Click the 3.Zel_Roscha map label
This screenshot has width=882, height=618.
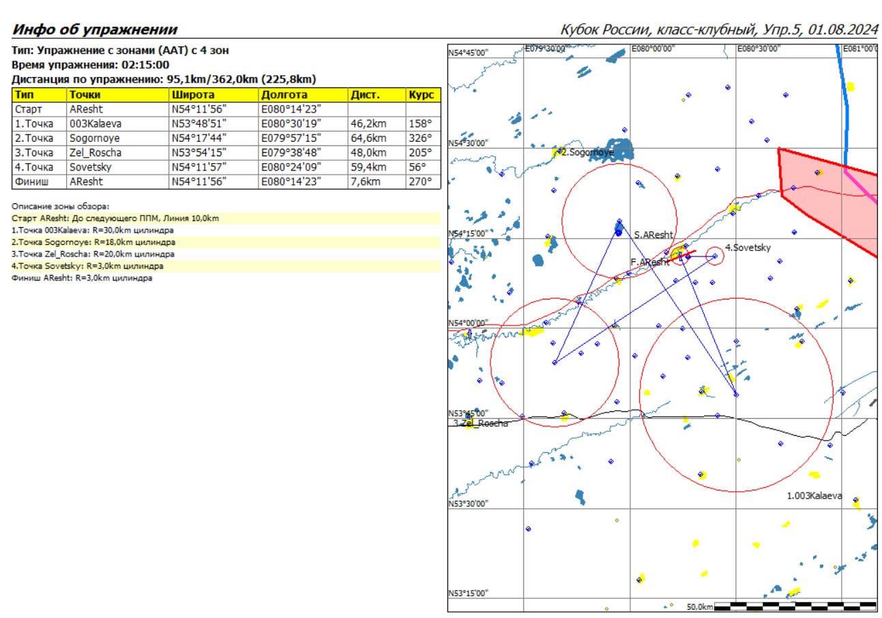pos(481,423)
